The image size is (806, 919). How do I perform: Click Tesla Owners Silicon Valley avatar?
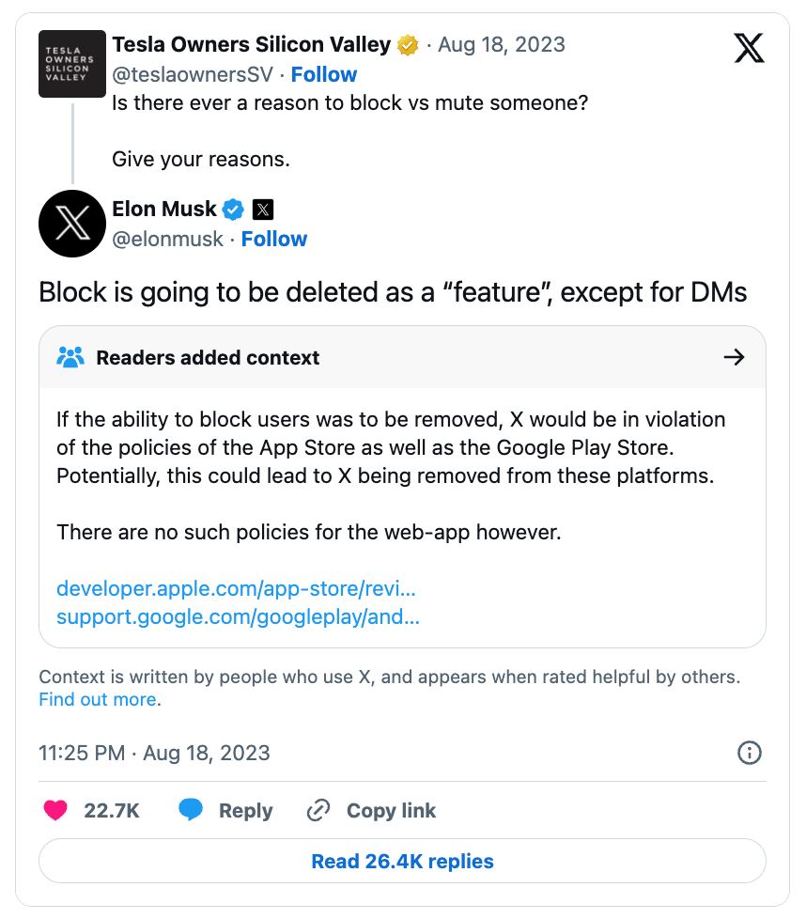[72, 64]
